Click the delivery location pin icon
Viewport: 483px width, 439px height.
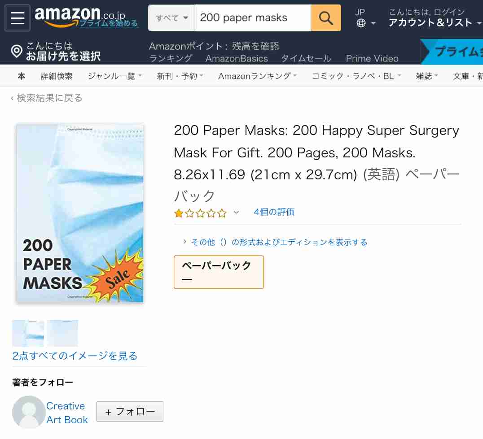click(17, 51)
